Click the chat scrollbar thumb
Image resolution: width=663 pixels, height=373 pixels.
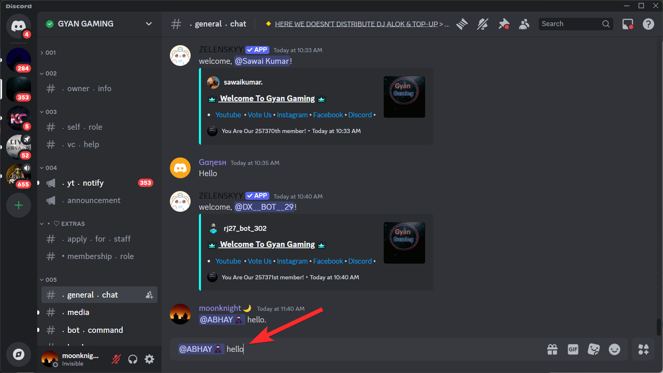(x=659, y=327)
